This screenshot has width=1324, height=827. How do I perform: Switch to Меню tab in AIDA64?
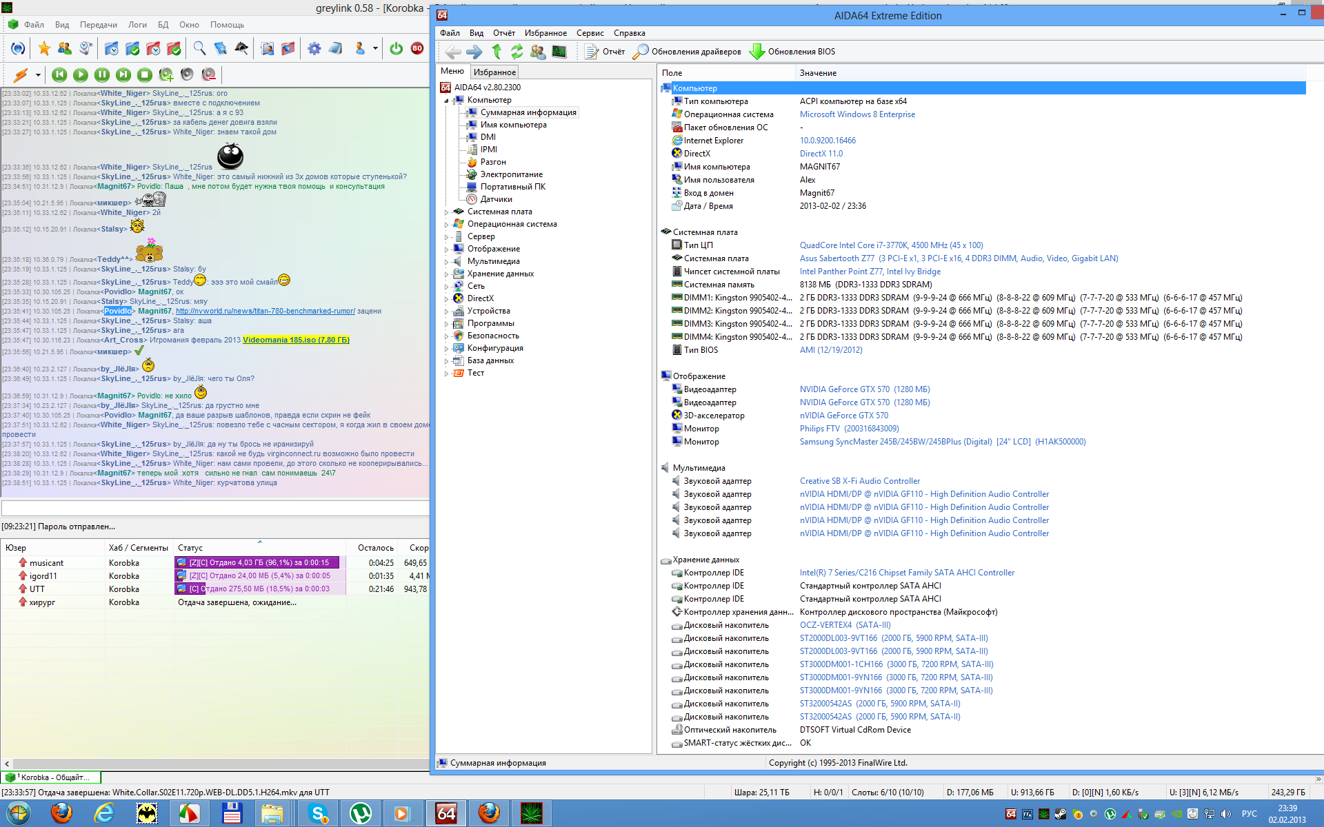pyautogui.click(x=452, y=71)
